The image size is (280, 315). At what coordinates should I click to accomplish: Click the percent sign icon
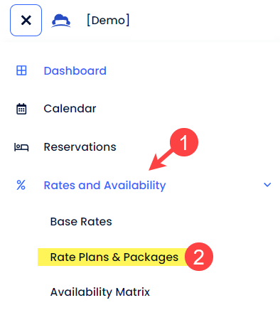click(21, 185)
